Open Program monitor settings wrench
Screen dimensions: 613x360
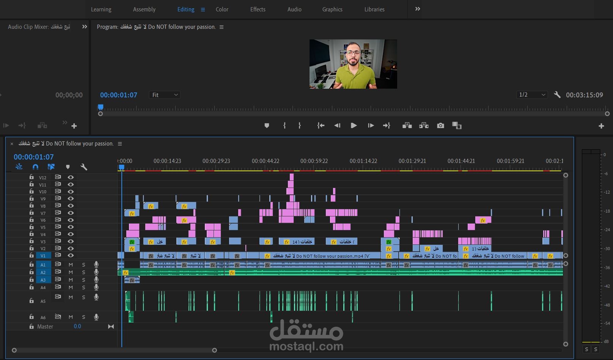tap(557, 95)
